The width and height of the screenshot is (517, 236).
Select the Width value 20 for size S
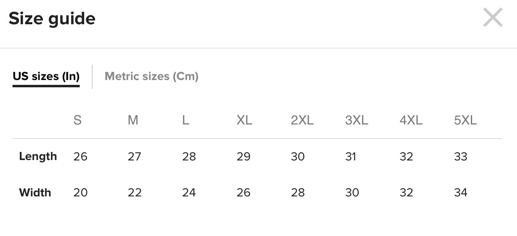pos(81,192)
